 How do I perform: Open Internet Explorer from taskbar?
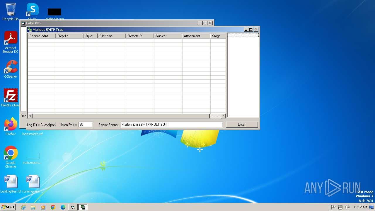(23, 207)
